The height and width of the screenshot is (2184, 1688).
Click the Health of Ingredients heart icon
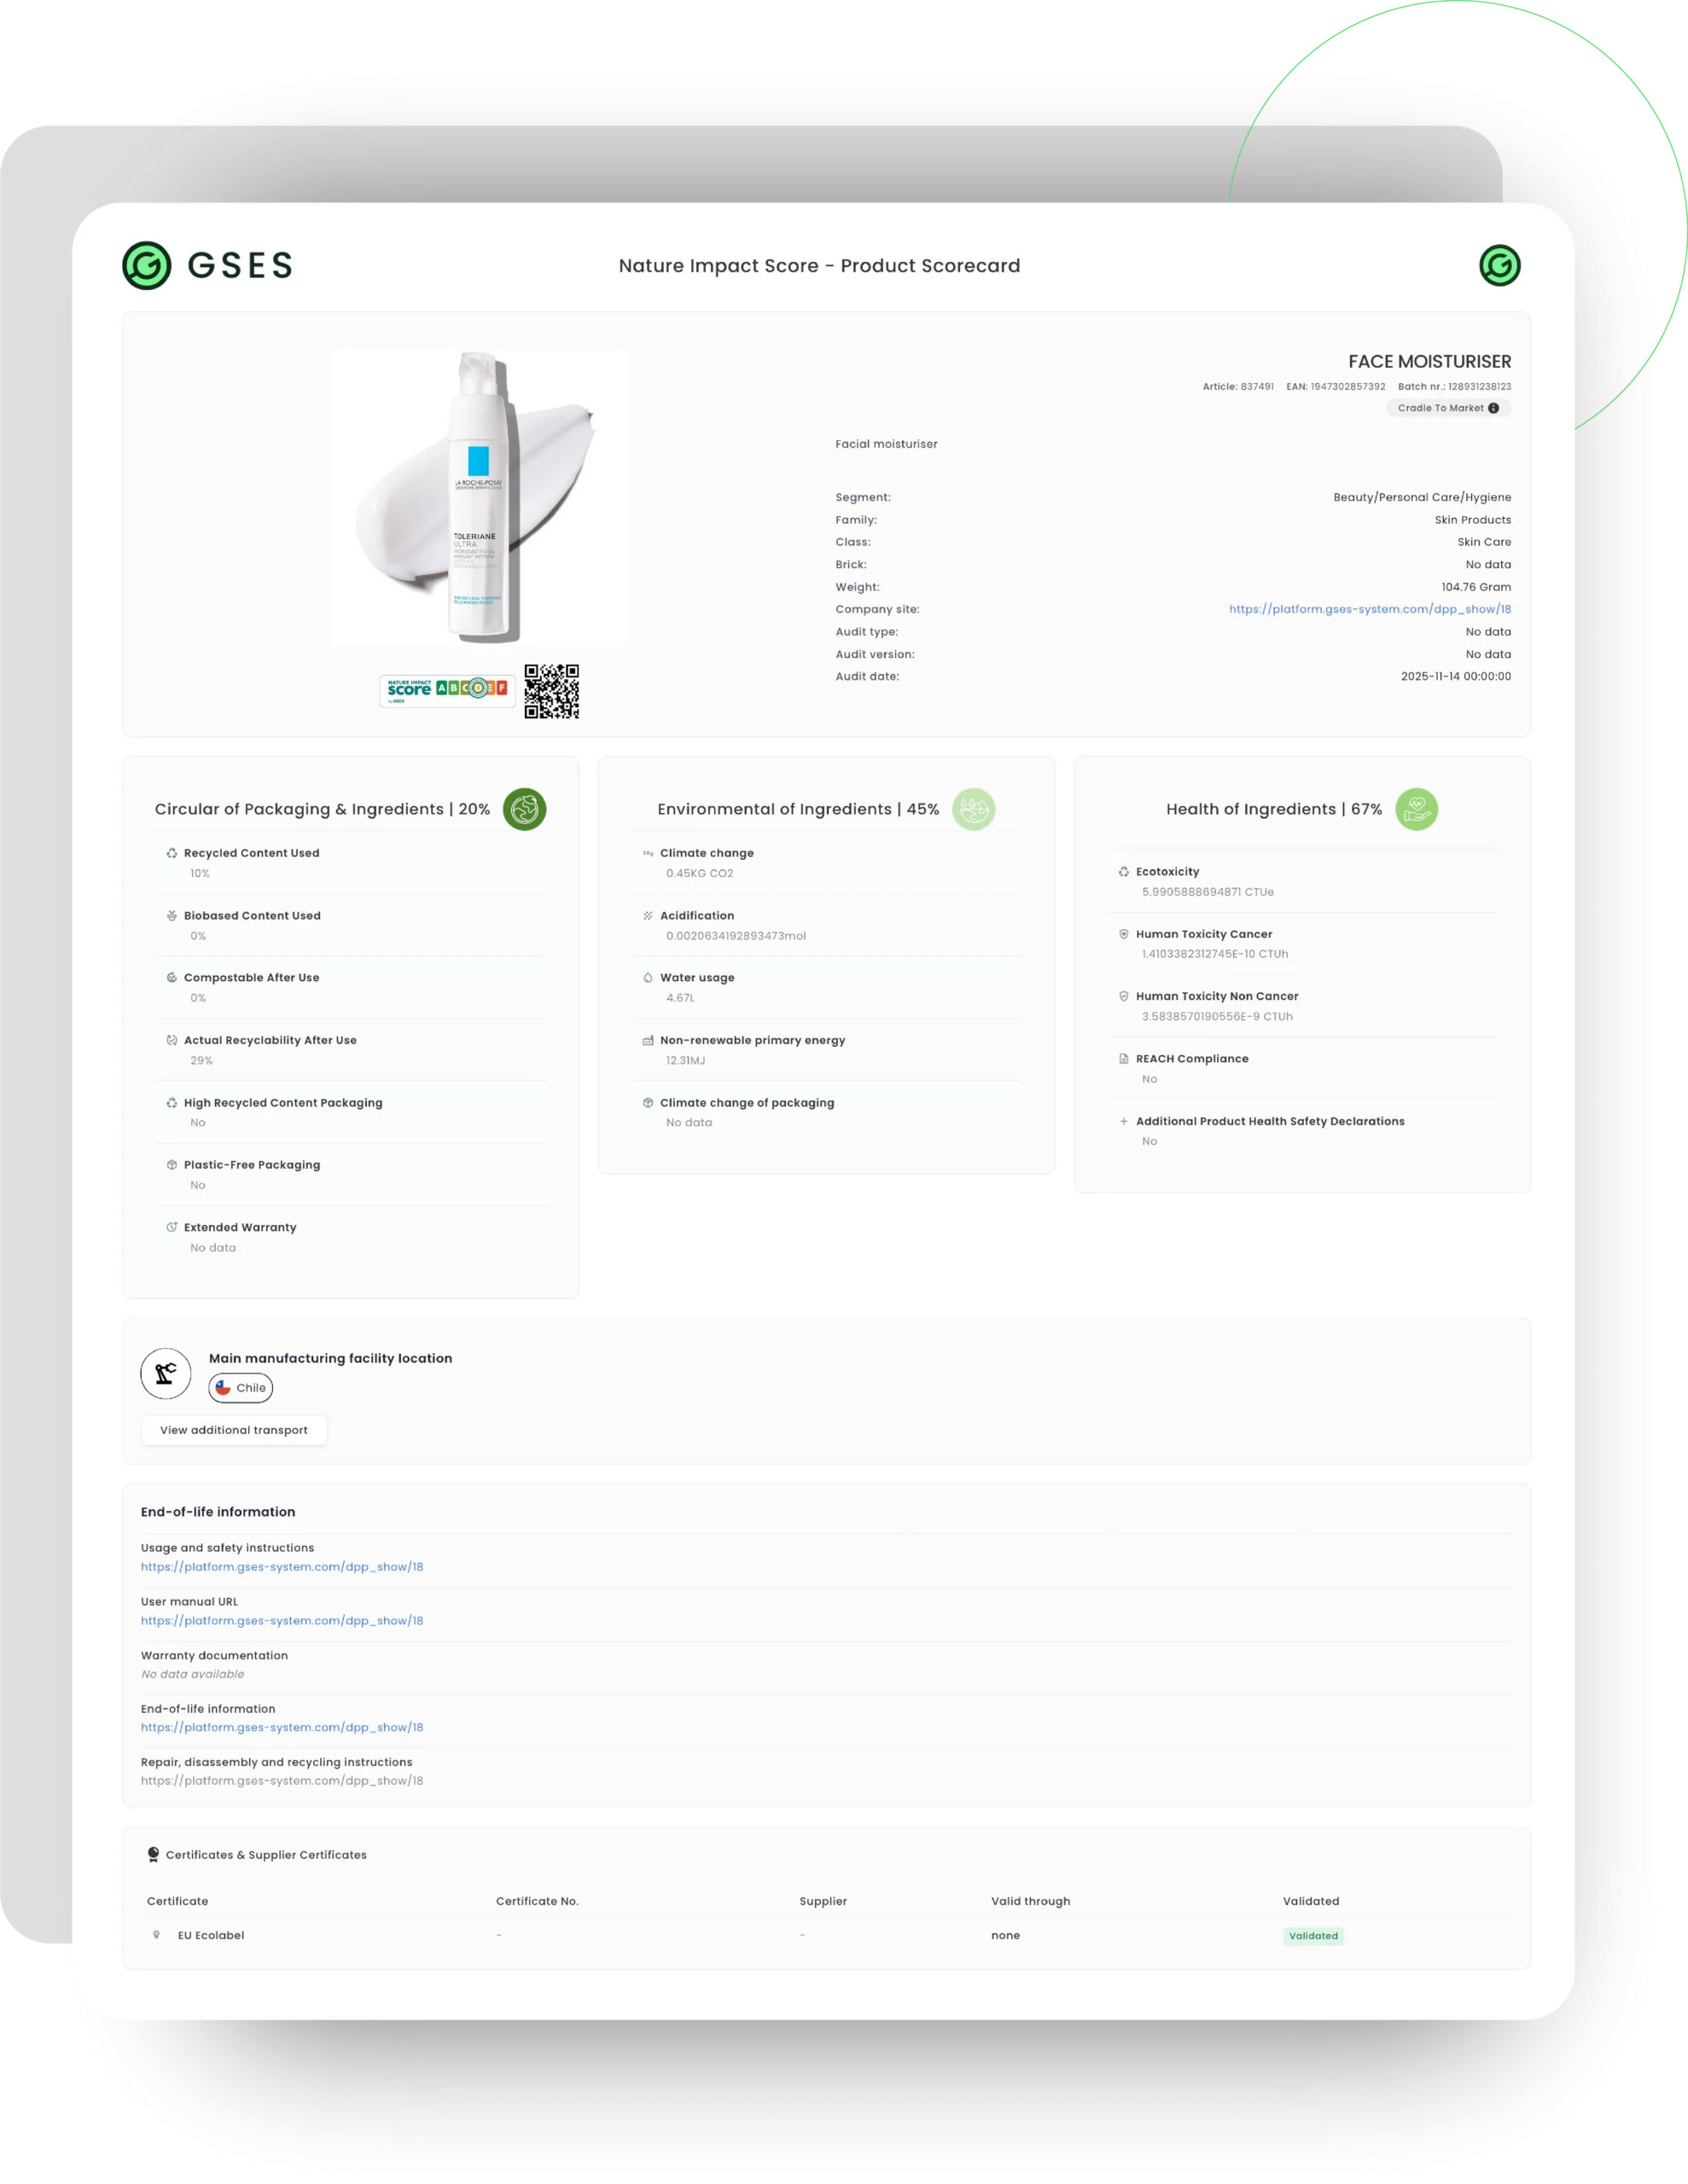coord(1416,809)
